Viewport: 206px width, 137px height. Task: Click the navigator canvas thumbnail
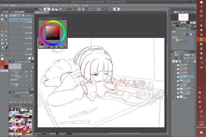[183, 17]
